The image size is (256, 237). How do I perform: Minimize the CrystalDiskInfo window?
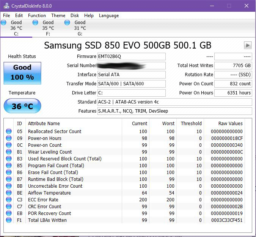coord(212,6)
